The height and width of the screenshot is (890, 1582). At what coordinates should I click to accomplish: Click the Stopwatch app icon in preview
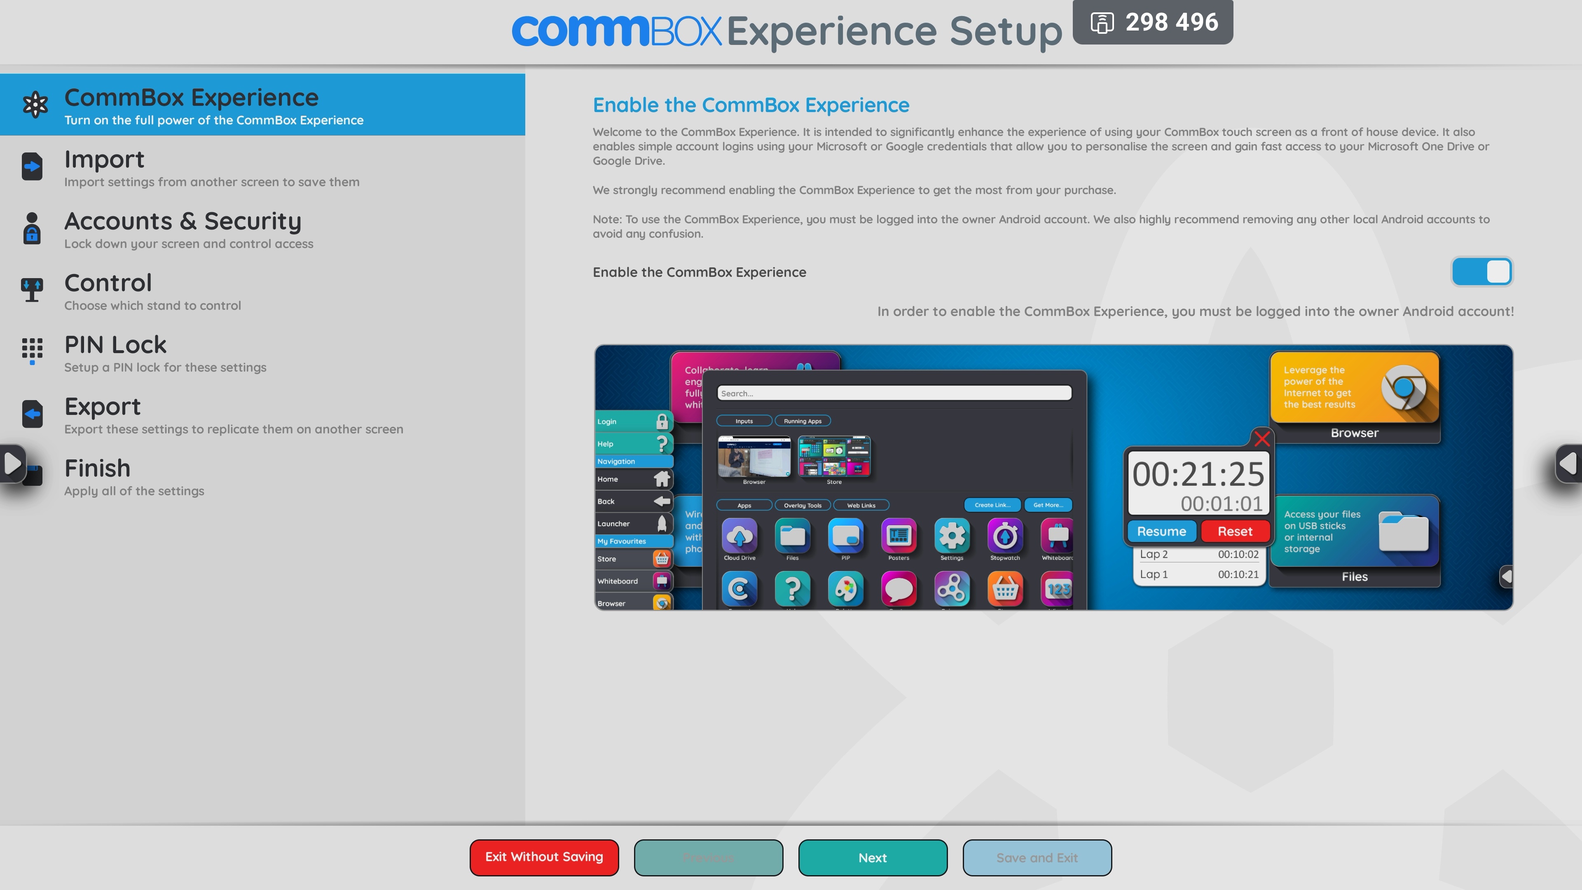[x=1005, y=536]
